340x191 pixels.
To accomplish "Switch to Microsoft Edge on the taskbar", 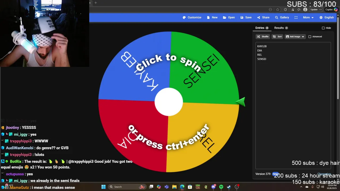I will 182,187.
